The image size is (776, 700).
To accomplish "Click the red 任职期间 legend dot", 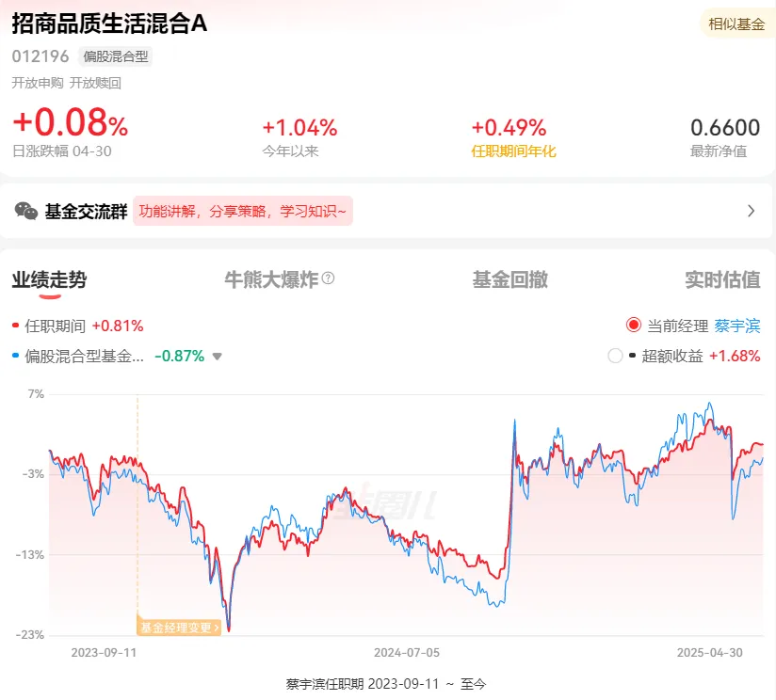I will tap(15, 326).
